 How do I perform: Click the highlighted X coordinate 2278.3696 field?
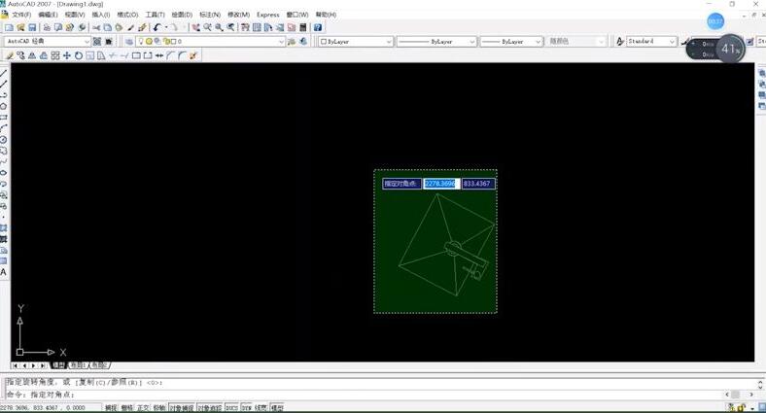coord(441,184)
